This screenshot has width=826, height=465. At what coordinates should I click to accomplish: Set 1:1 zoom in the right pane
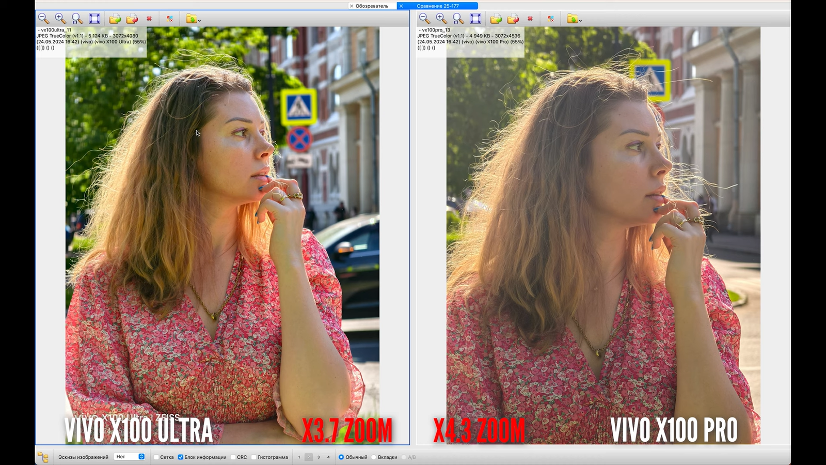(458, 19)
